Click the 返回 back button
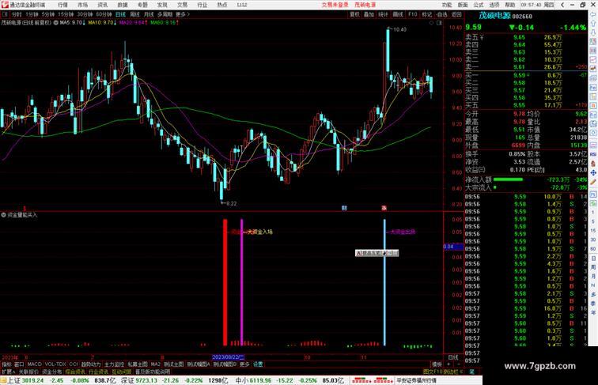598x385 pixels. pos(456,14)
